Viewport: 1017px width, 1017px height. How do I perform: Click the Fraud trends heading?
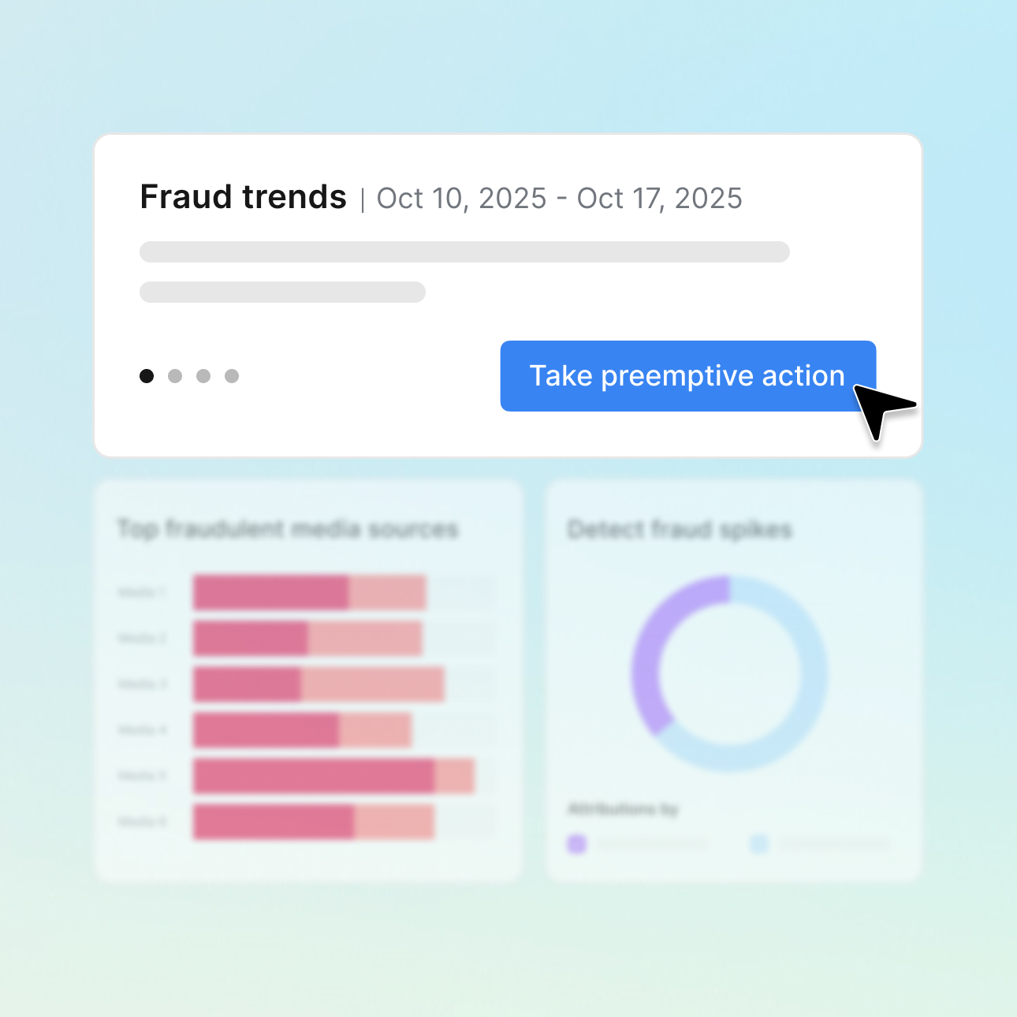[x=243, y=197]
